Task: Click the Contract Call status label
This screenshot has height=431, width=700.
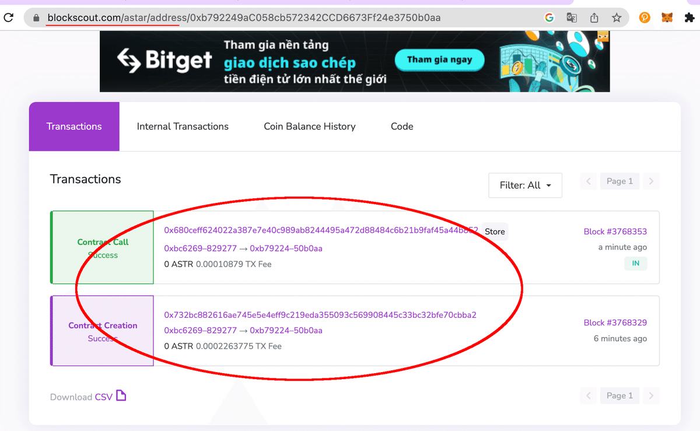Action: [x=103, y=242]
